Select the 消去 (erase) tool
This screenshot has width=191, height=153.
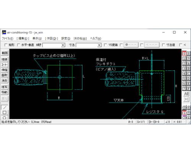(5, 80)
